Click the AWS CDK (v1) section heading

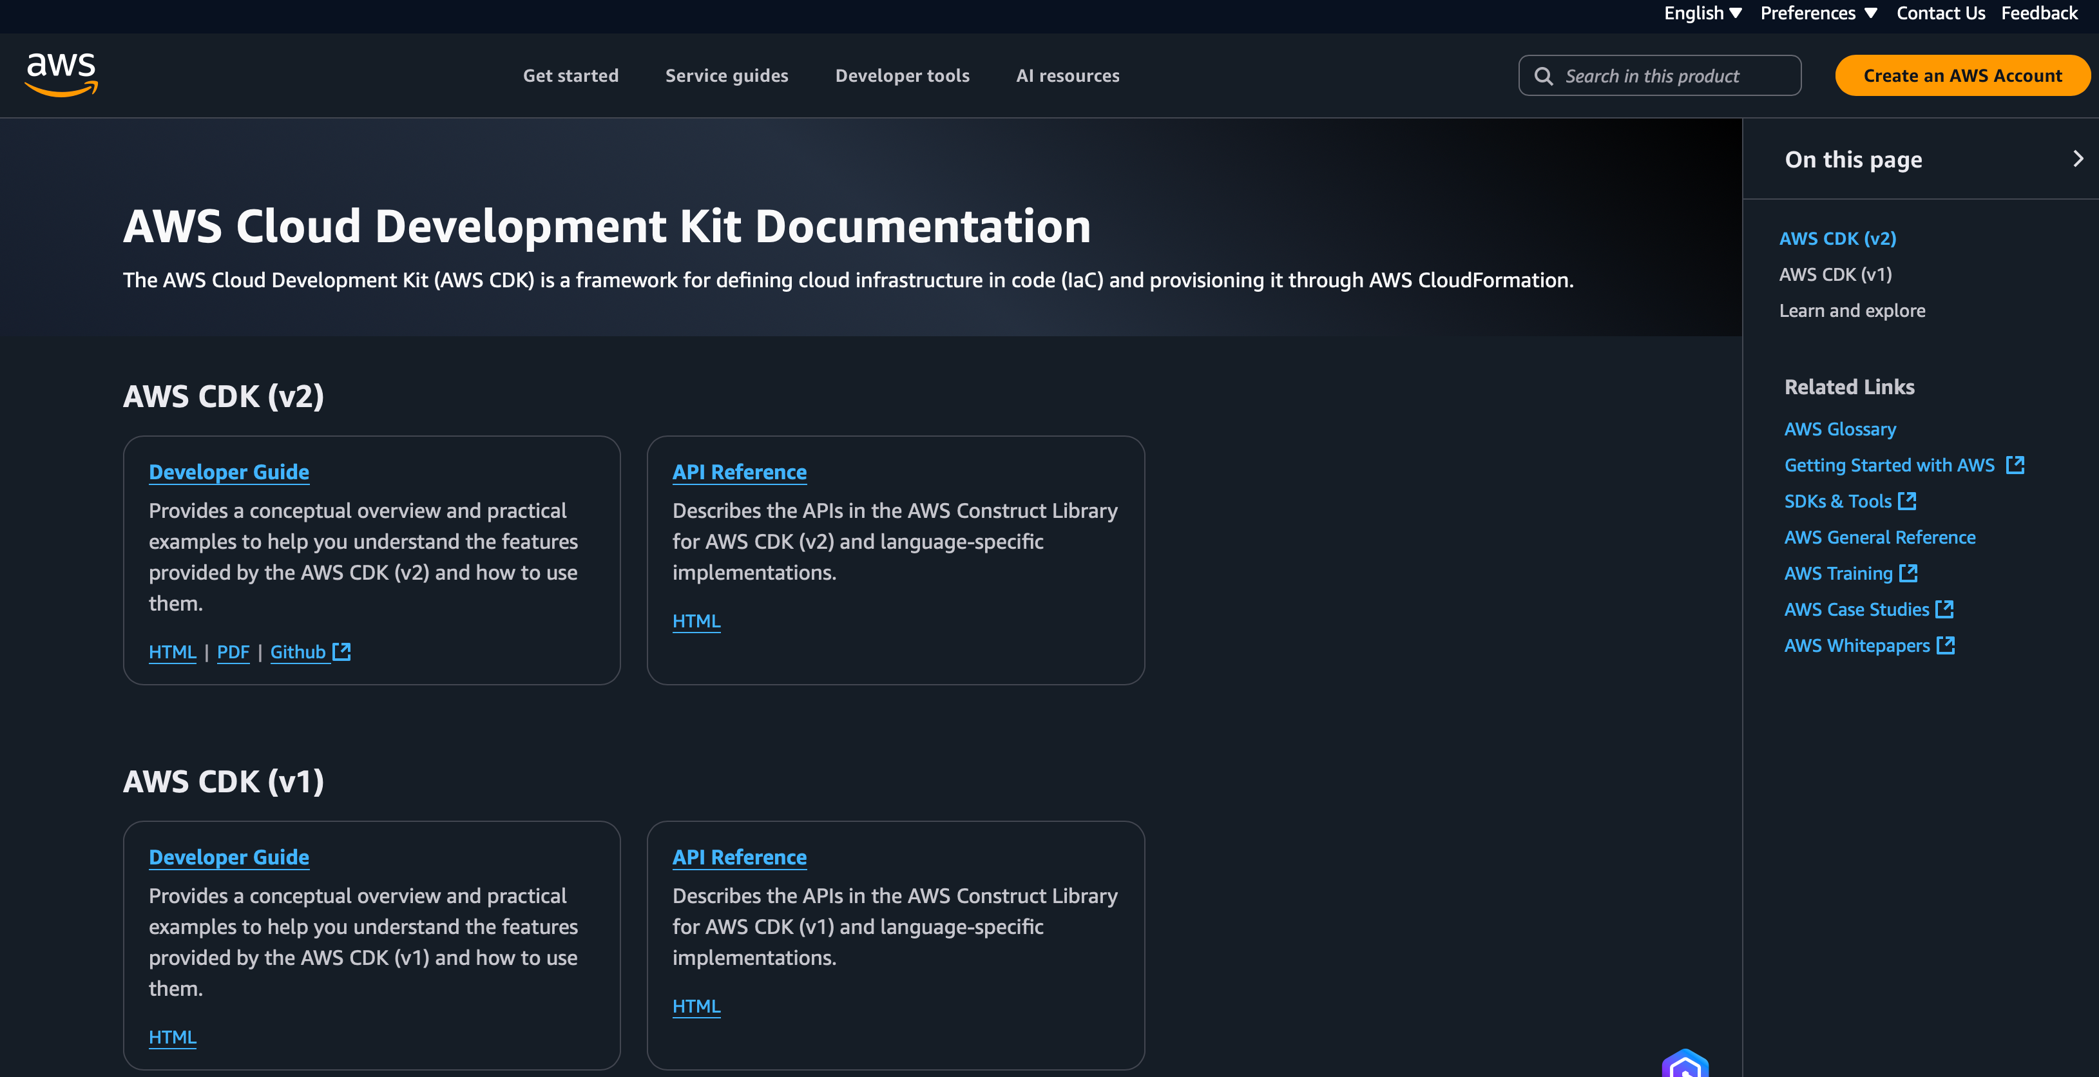[224, 782]
